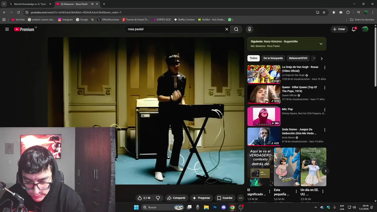Close the Morbid Knowledge en X tab
Image resolution: width=377 pixels, height=212 pixels.
click(50, 4)
